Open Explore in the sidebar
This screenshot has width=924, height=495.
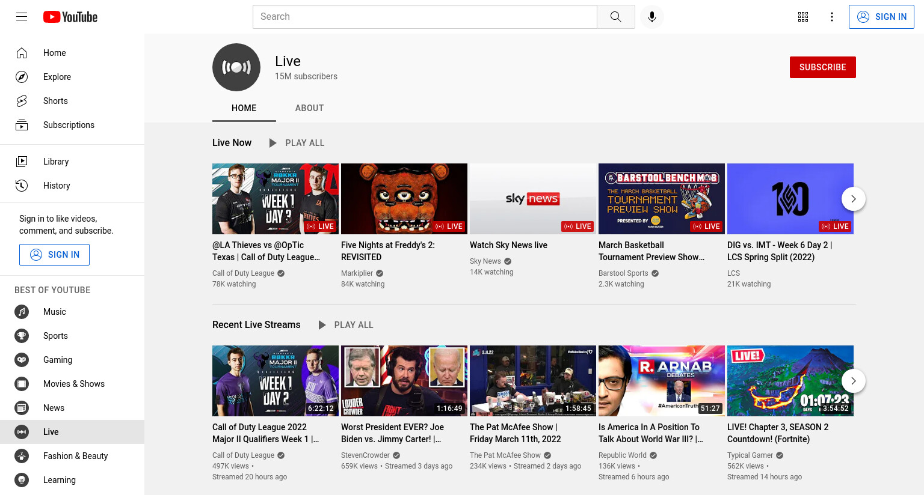[x=72, y=77]
